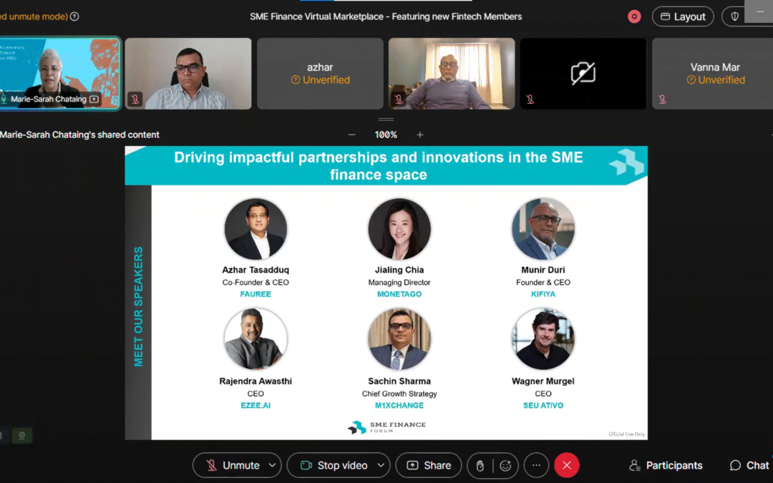Raise hand icon
This screenshot has height=483, width=773.
pyautogui.click(x=480, y=466)
